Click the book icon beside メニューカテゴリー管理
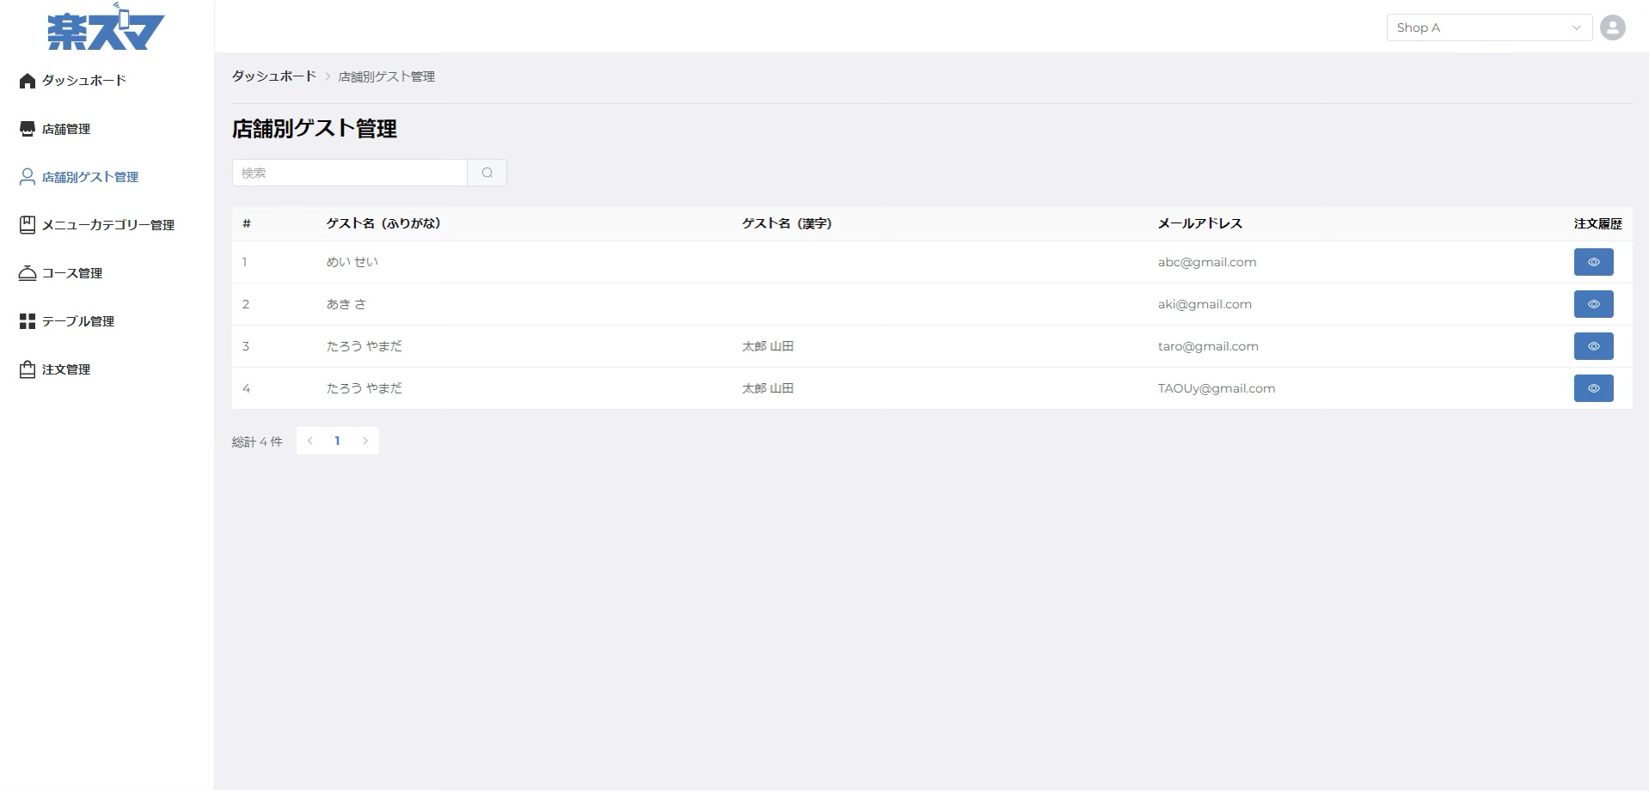 coord(28,225)
